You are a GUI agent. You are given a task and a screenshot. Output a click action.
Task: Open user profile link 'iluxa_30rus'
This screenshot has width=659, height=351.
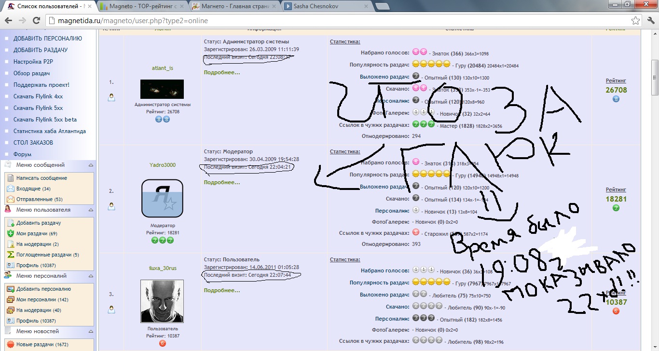pyautogui.click(x=163, y=268)
